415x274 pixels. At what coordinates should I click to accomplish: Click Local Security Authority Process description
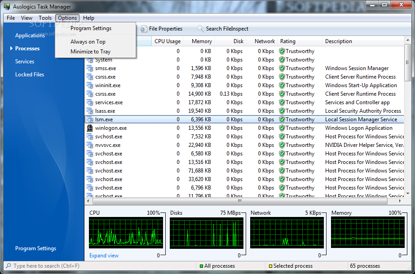[x=363, y=111]
